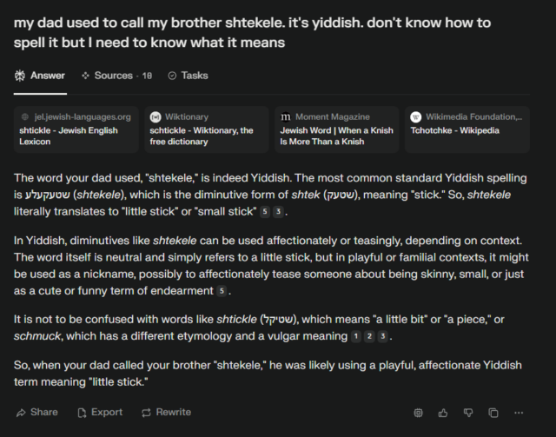Open the Moment Magazine source card
Image resolution: width=556 pixels, height=437 pixels.
pos(337,129)
